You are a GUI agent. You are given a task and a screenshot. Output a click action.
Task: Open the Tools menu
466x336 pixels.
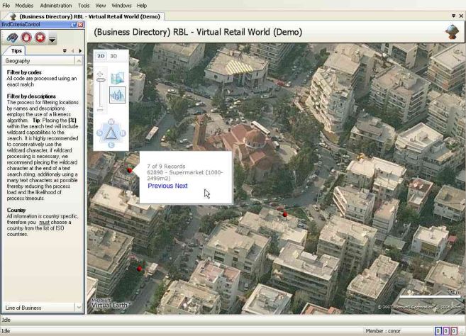click(x=84, y=6)
